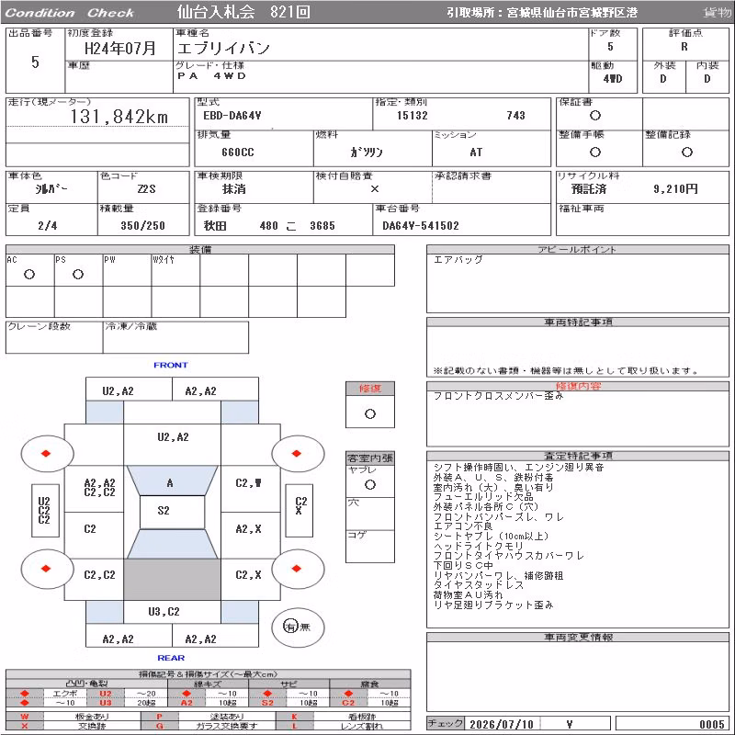This screenshot has height=735, width=735.
Task: Click the U2 C2 C2 left side box
Action: point(45,511)
